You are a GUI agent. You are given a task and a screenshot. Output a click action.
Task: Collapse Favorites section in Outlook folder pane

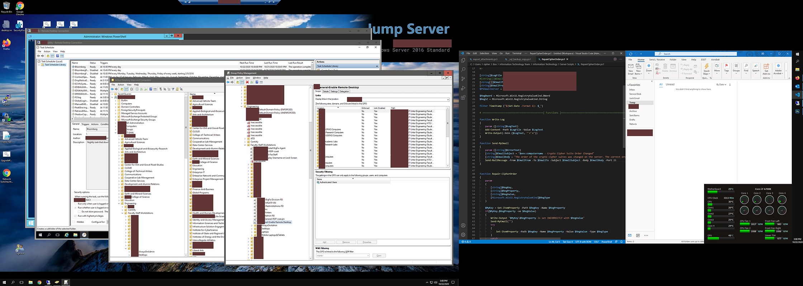click(x=628, y=85)
